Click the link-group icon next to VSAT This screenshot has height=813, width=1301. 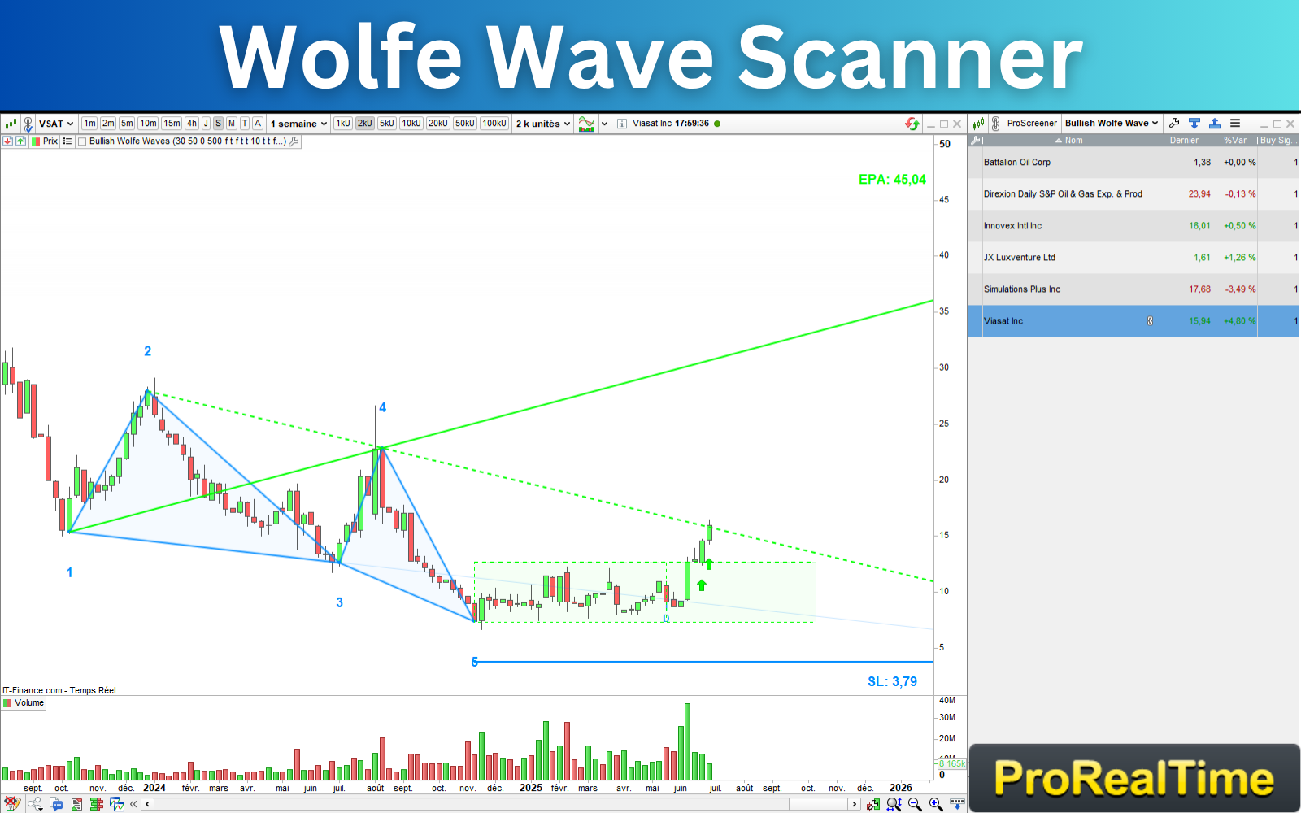click(28, 124)
